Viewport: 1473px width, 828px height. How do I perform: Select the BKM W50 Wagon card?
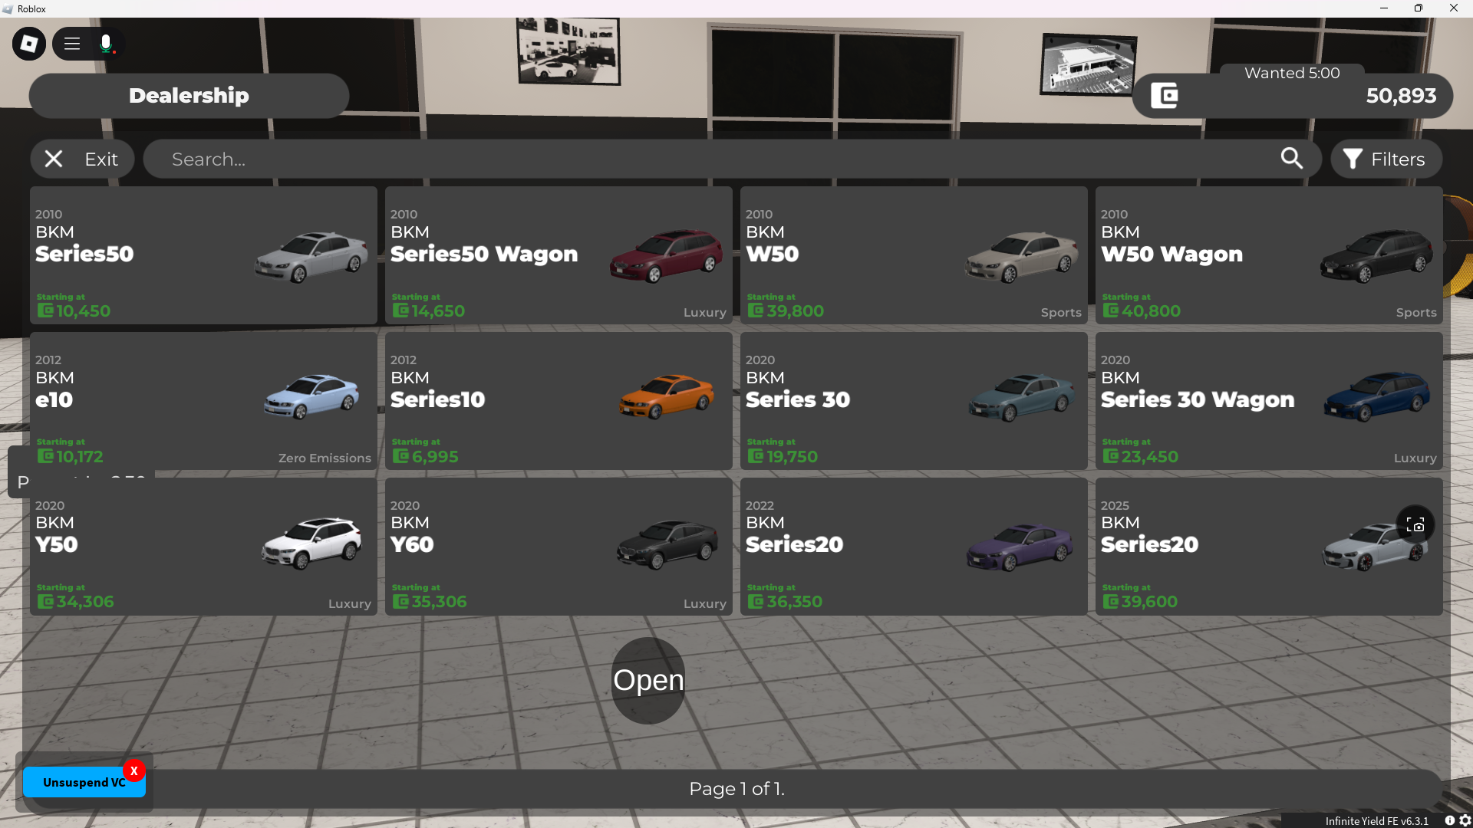click(1268, 255)
